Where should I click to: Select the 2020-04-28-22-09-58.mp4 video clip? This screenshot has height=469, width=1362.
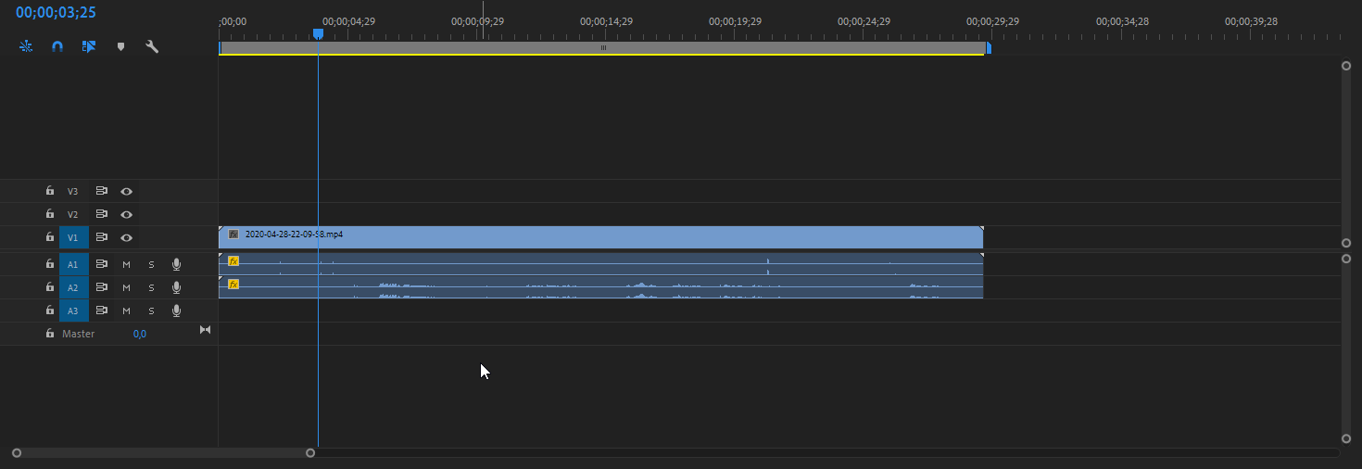point(602,237)
